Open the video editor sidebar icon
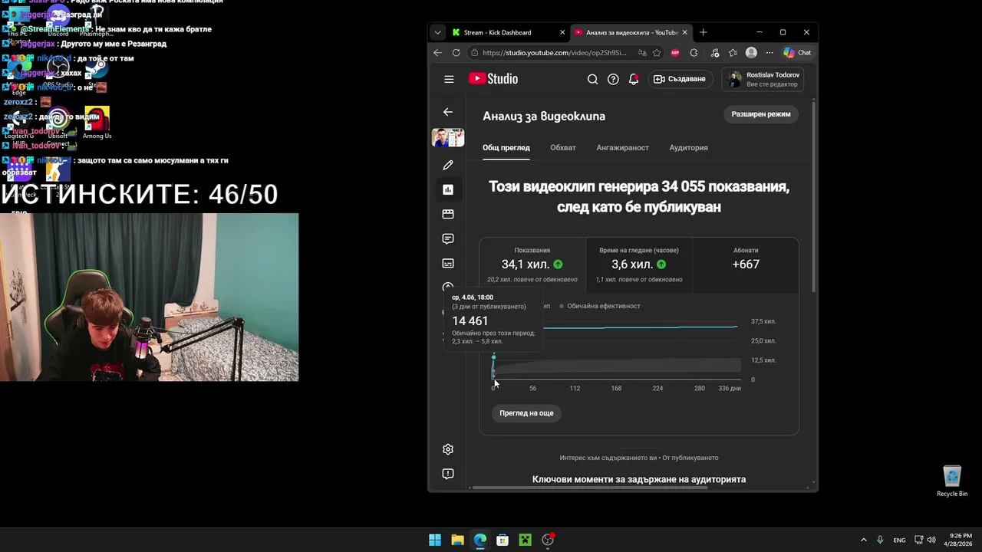This screenshot has width=982, height=552. click(x=448, y=214)
